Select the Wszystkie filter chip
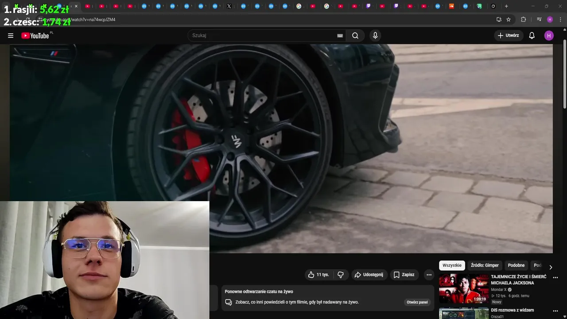This screenshot has width=567, height=319. coord(452,265)
